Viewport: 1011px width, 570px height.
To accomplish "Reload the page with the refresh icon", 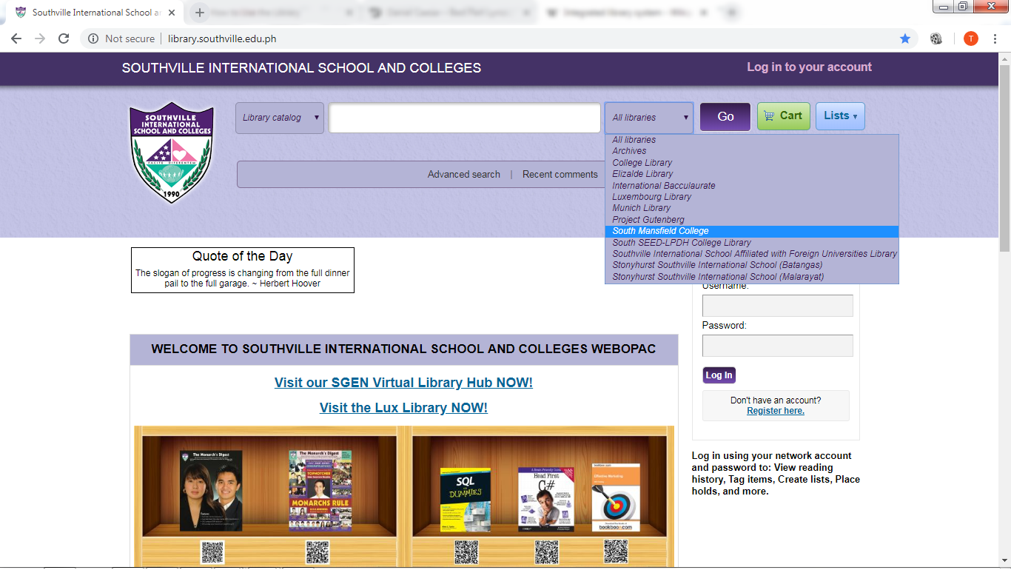I will [x=64, y=38].
